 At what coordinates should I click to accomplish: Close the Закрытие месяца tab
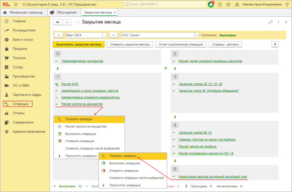[115, 13]
